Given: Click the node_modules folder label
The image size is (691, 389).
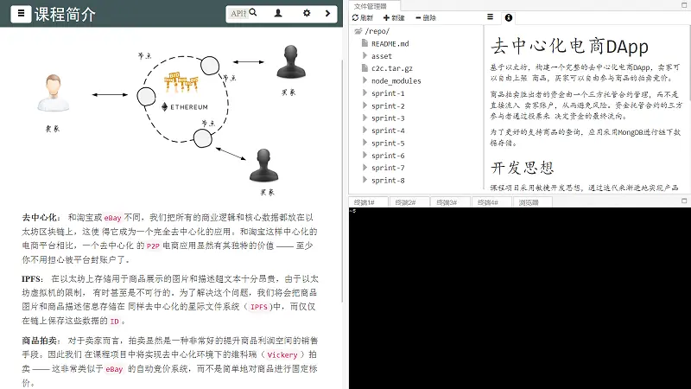Looking at the screenshot, I should (396, 80).
